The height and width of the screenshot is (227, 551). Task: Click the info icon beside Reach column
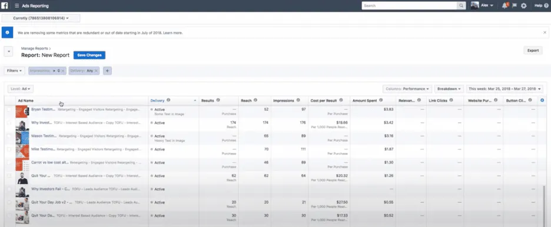tap(255, 101)
